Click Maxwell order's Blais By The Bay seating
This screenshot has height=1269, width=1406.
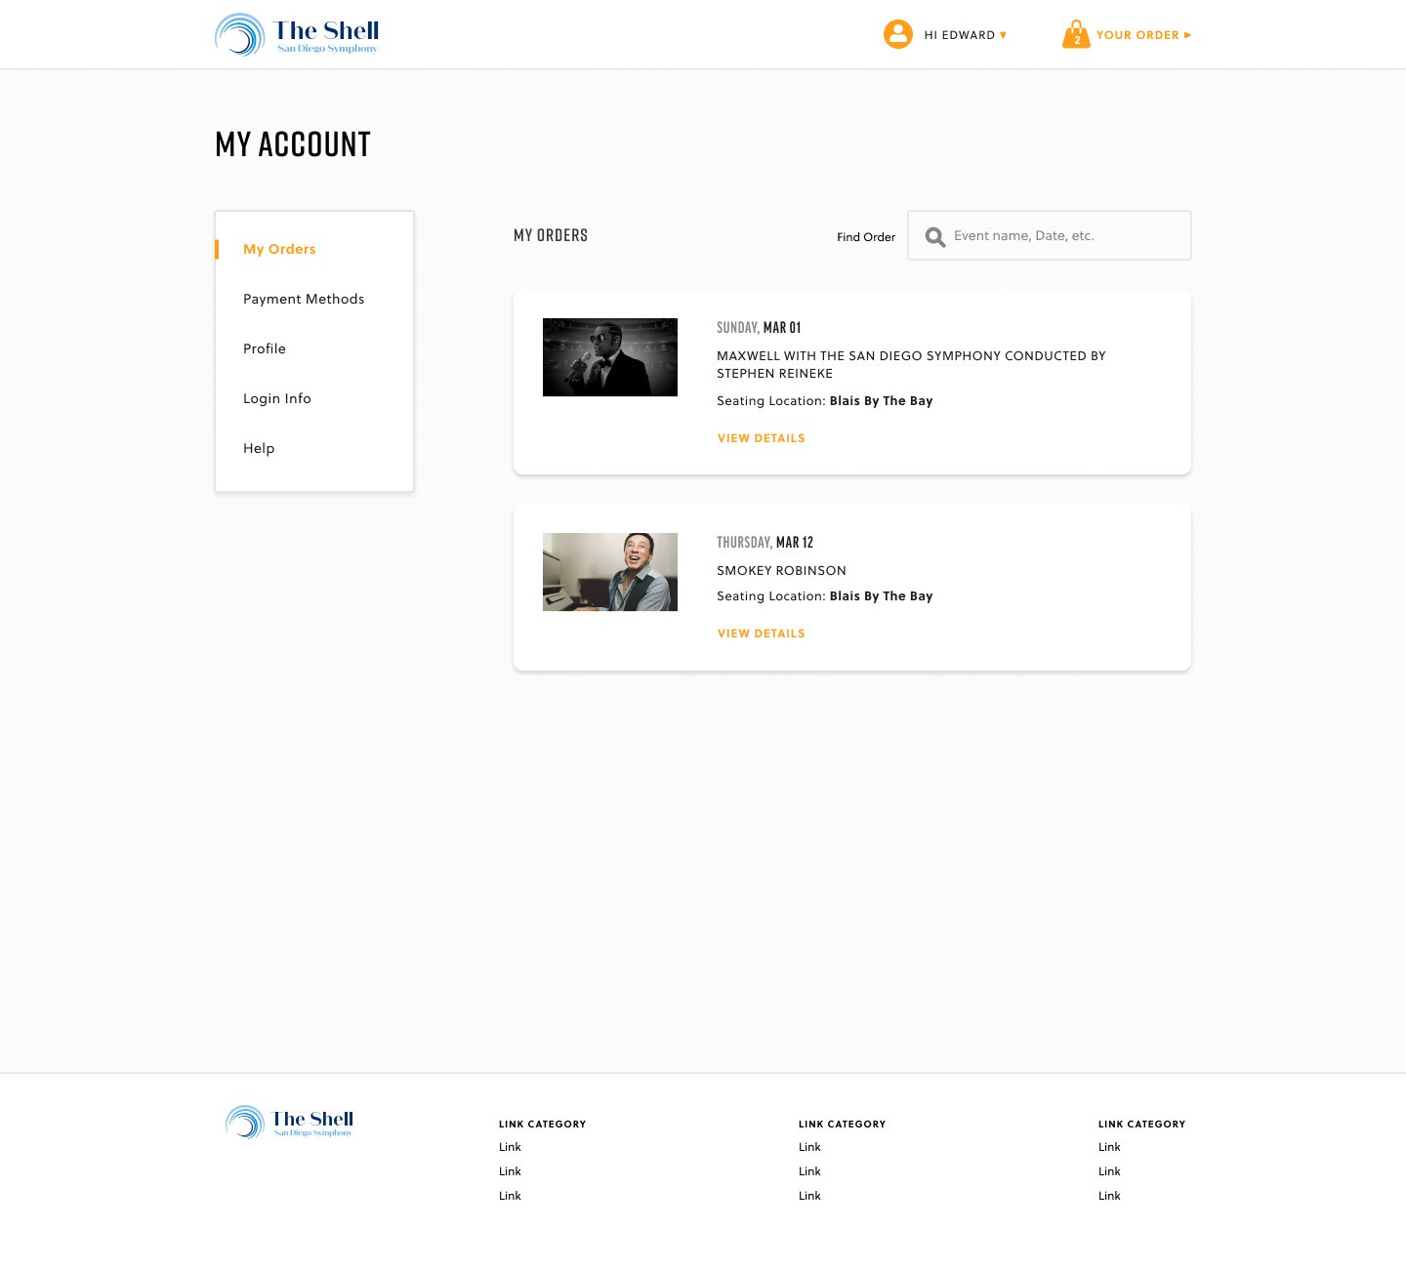tap(882, 401)
